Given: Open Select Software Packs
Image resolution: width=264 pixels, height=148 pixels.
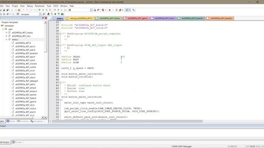Looking at the screenshot, I should [x=59, y=14].
